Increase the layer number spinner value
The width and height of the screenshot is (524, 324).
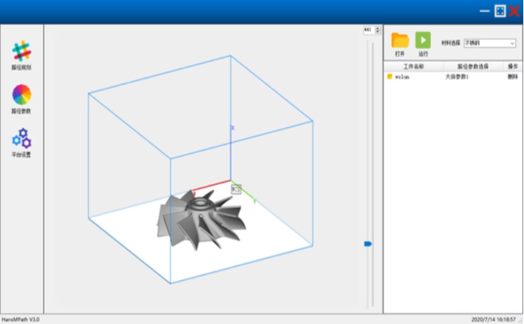click(379, 28)
